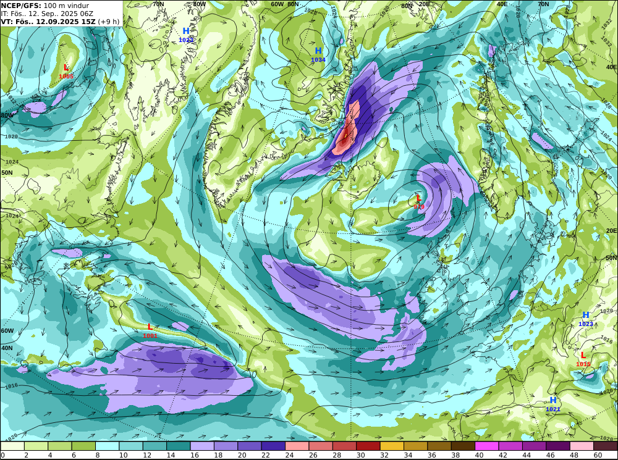Select the dark maroon swatch after 60
This screenshot has height=460, width=618.
tap(605, 446)
